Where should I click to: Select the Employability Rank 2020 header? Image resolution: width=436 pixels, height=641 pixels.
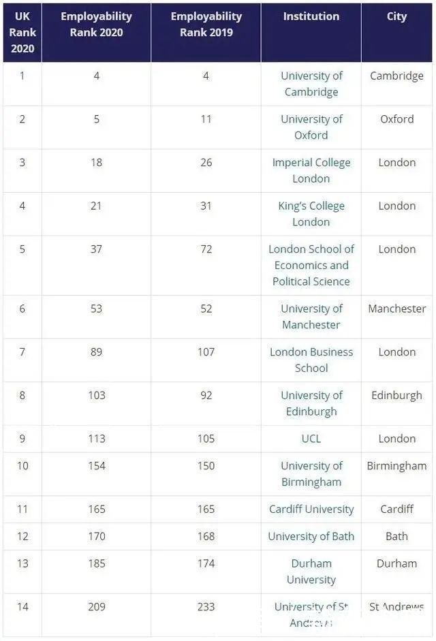(96, 25)
